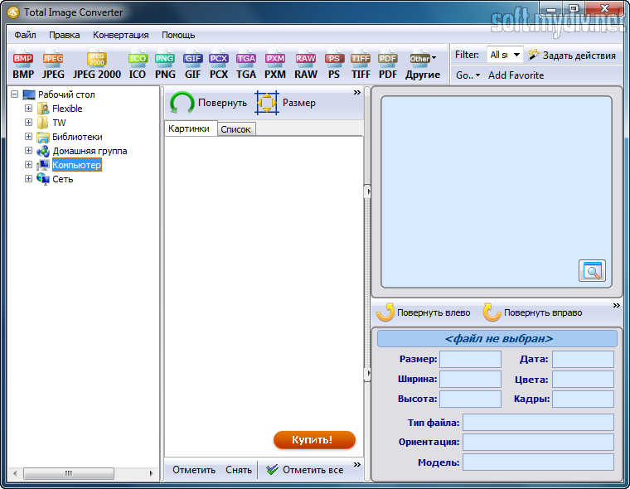Click the TIFF conversion icon
630x489 pixels.
pyautogui.click(x=361, y=65)
